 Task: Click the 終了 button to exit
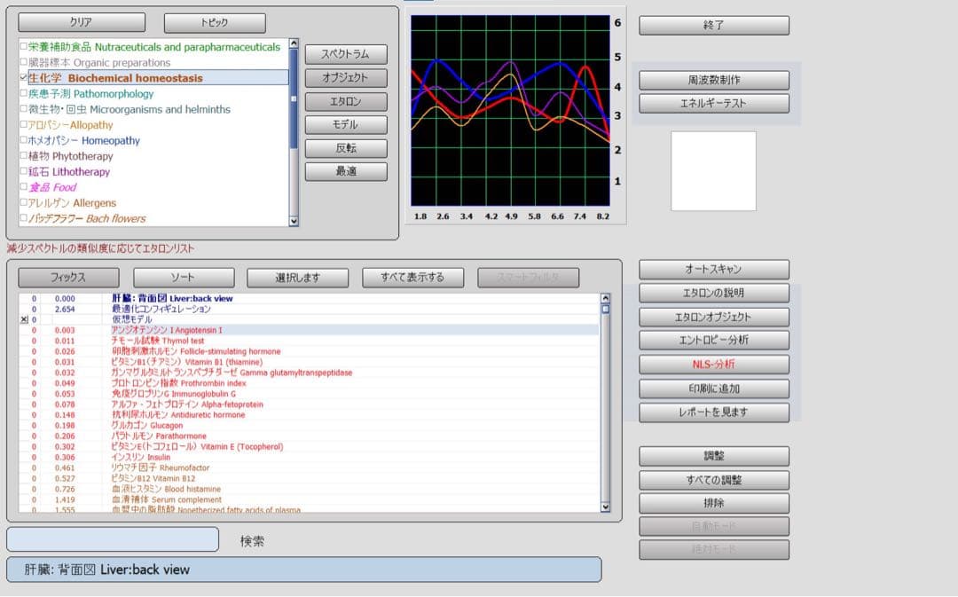(x=713, y=26)
